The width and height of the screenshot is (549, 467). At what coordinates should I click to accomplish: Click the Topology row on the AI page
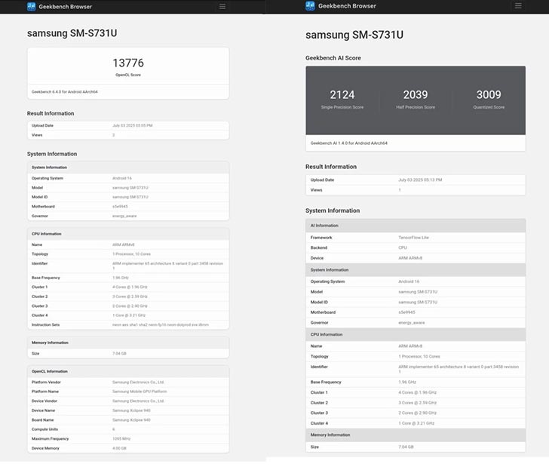416,356
